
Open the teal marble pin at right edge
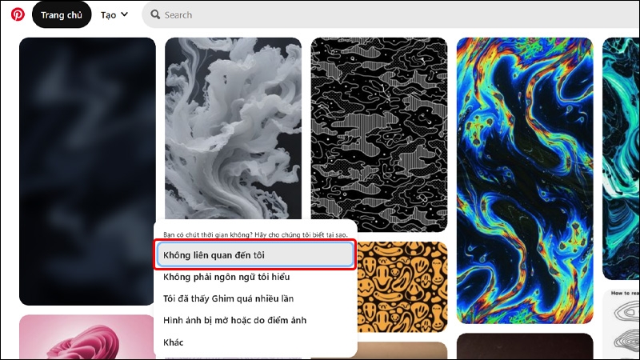coord(621,158)
